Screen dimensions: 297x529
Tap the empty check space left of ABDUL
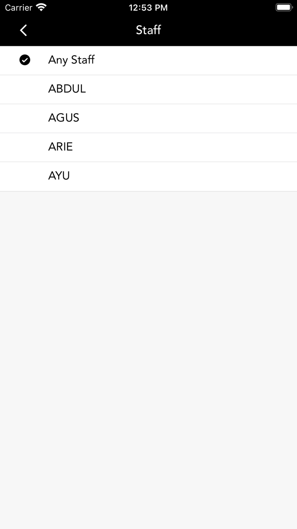25,89
